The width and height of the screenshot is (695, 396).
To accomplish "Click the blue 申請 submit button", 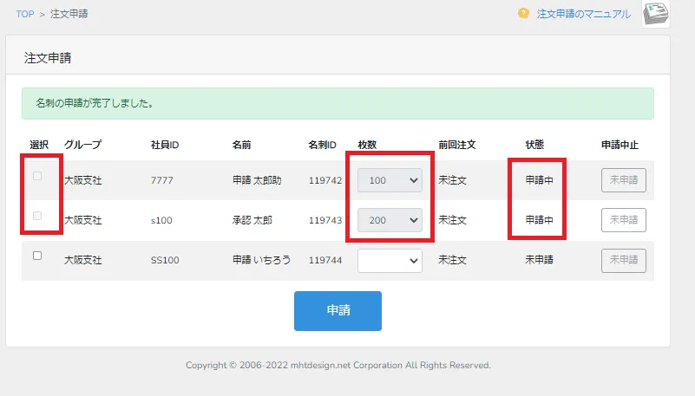I will (338, 310).
